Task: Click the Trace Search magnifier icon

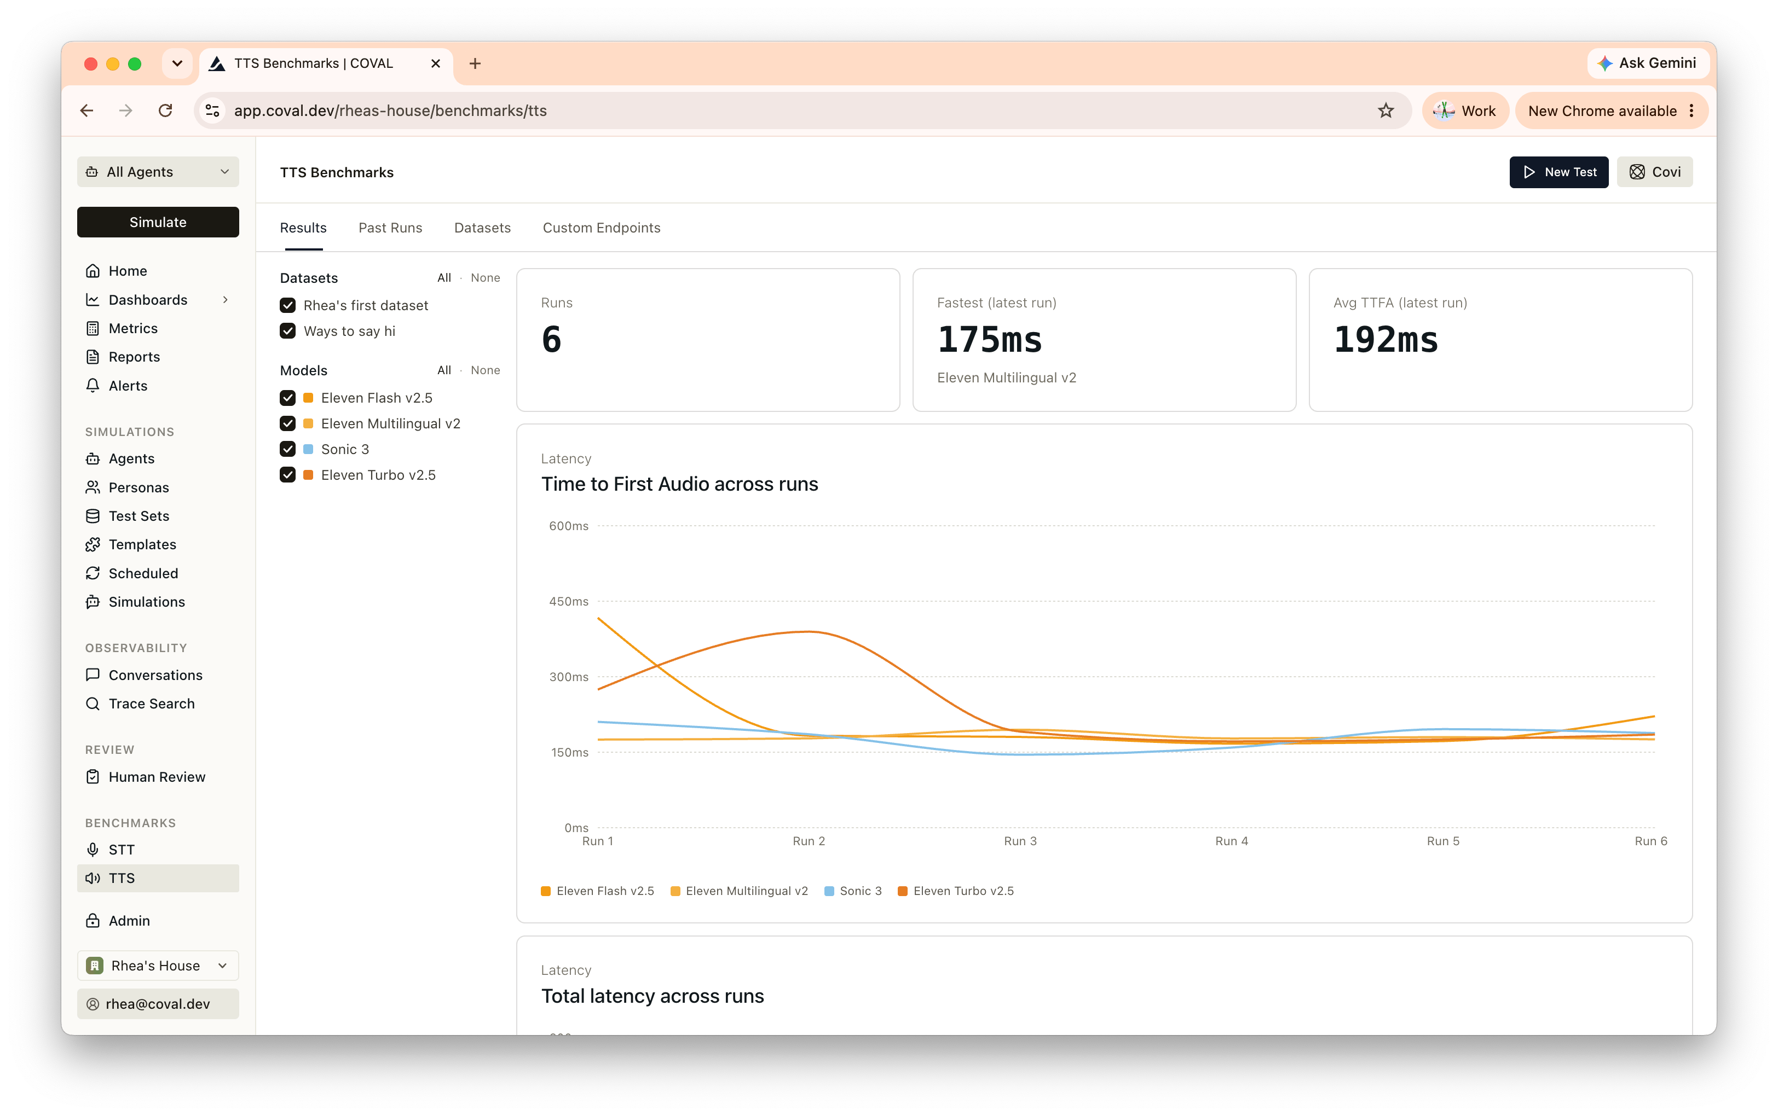Action: point(93,704)
